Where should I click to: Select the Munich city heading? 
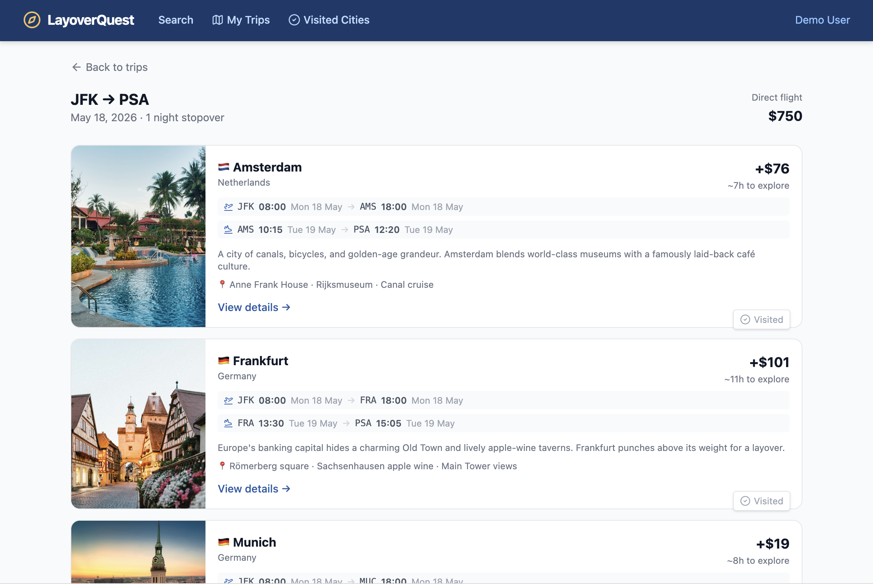(254, 542)
